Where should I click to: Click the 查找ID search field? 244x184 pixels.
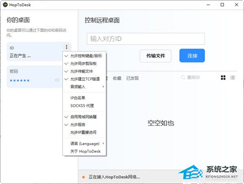click(193, 78)
